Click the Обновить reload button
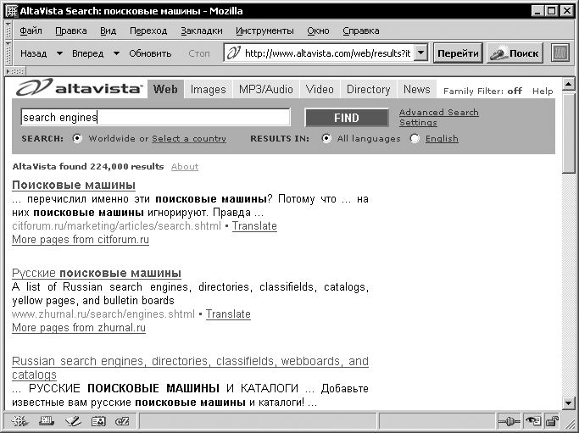Viewport: 579px width, 433px height. pyautogui.click(x=150, y=54)
